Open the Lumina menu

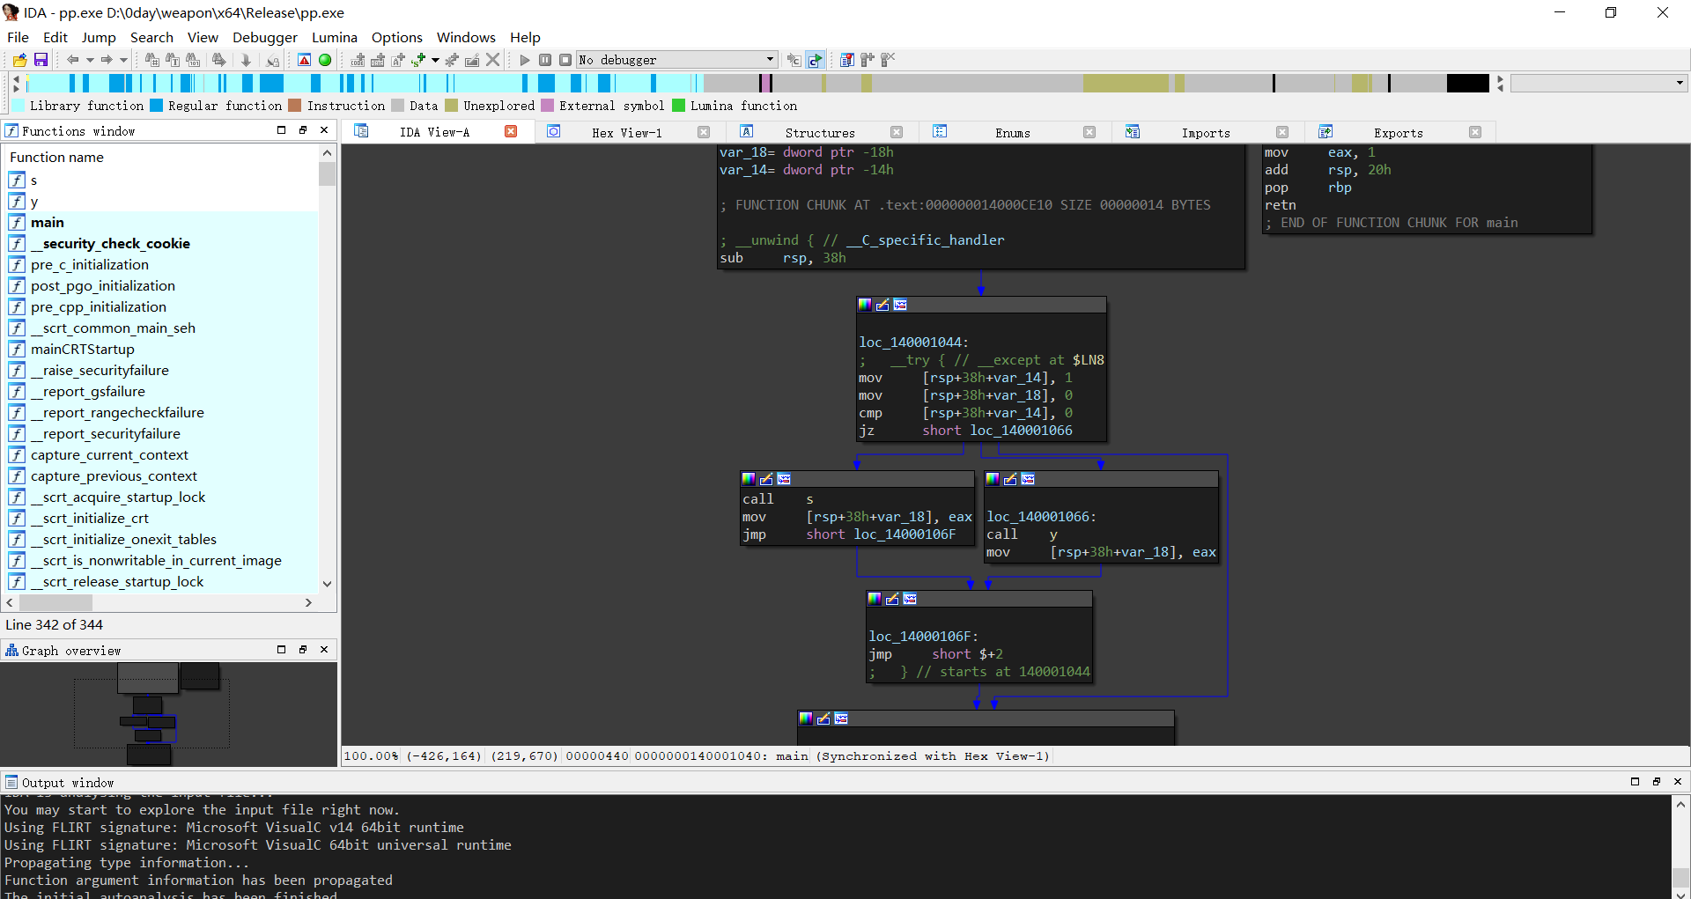click(335, 37)
